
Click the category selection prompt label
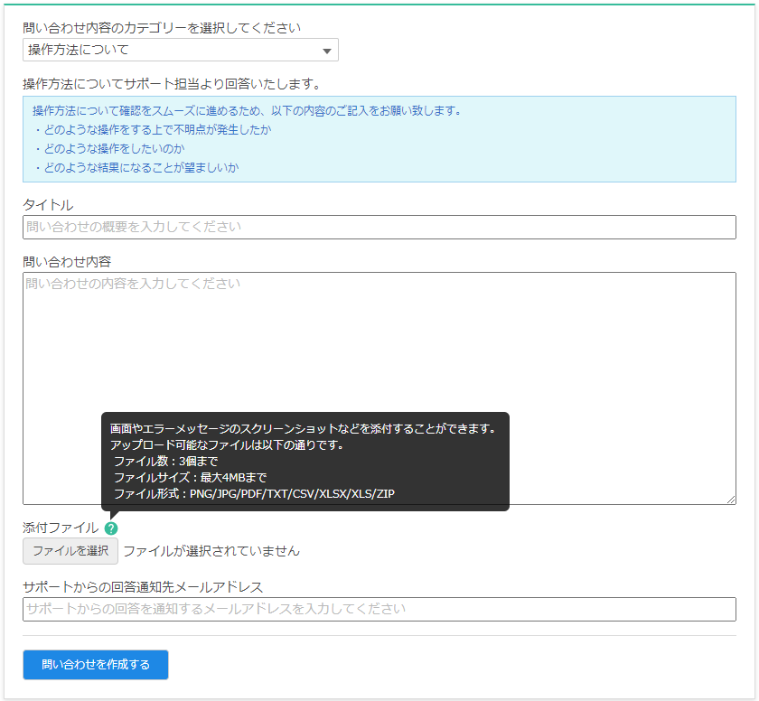pos(162,28)
